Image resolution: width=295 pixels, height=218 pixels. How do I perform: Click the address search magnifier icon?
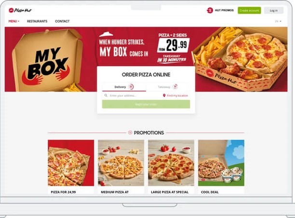tap(106, 95)
